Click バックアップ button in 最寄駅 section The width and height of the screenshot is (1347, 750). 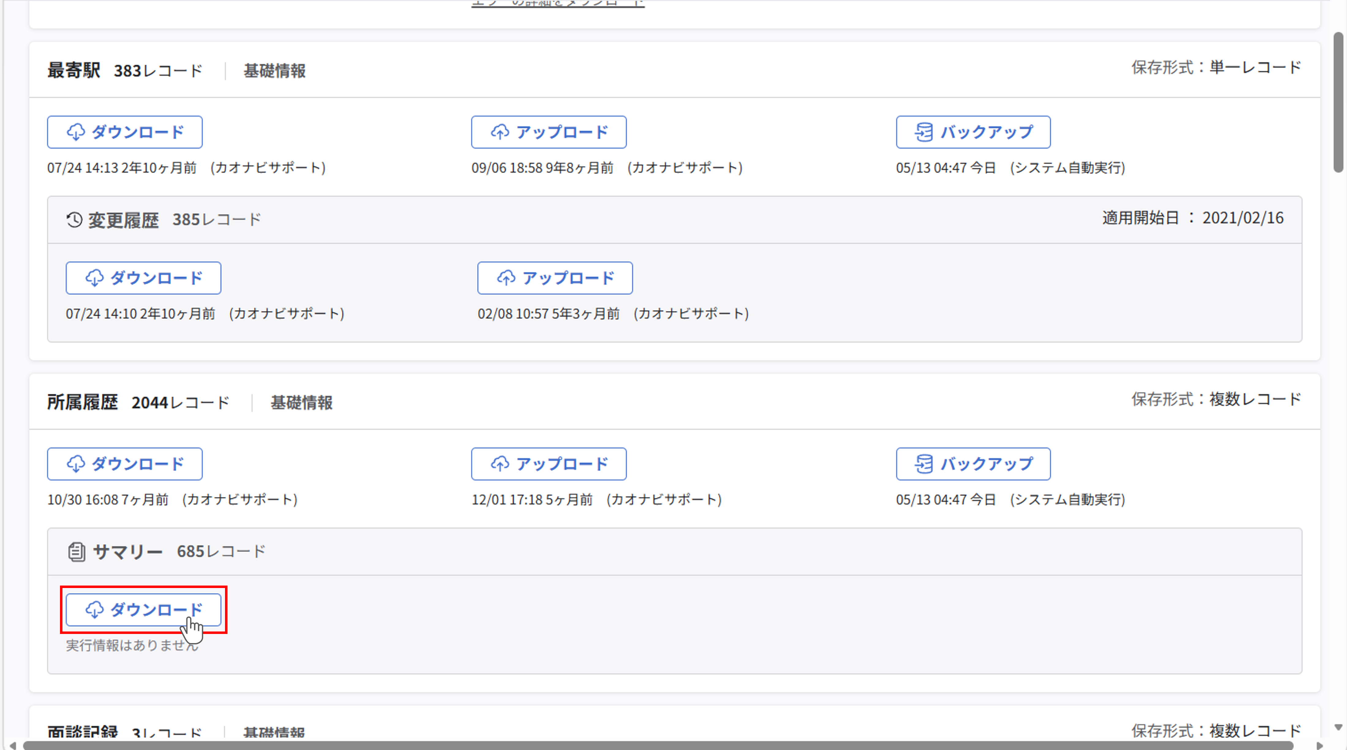tap(973, 132)
